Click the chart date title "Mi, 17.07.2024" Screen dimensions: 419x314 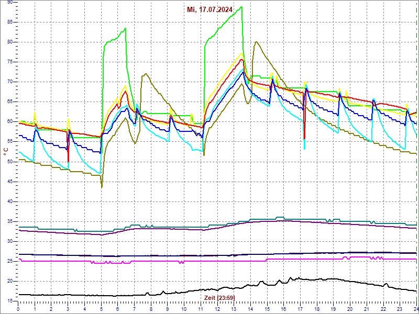coord(210,10)
